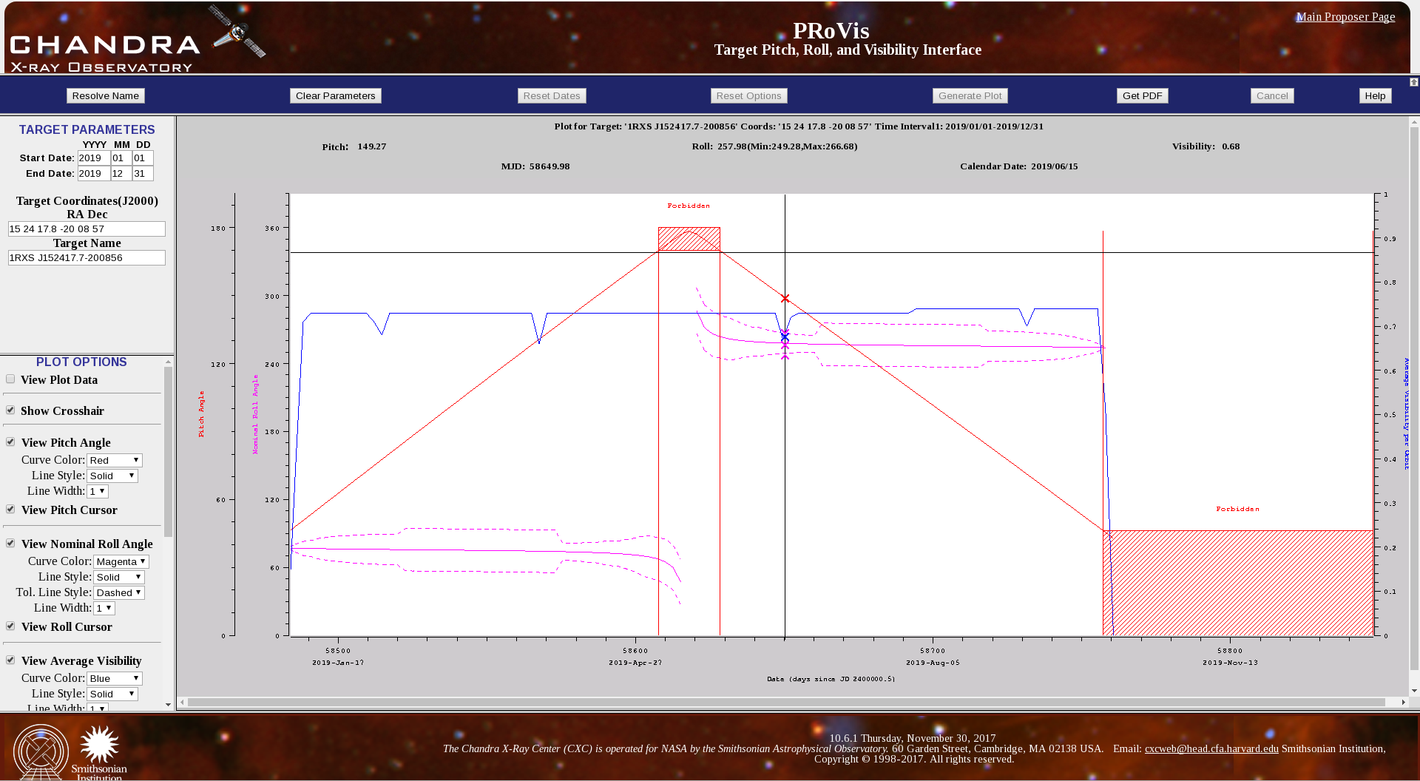Click the Resolve Name button
Screen dimensions: 1420x781
pos(106,95)
